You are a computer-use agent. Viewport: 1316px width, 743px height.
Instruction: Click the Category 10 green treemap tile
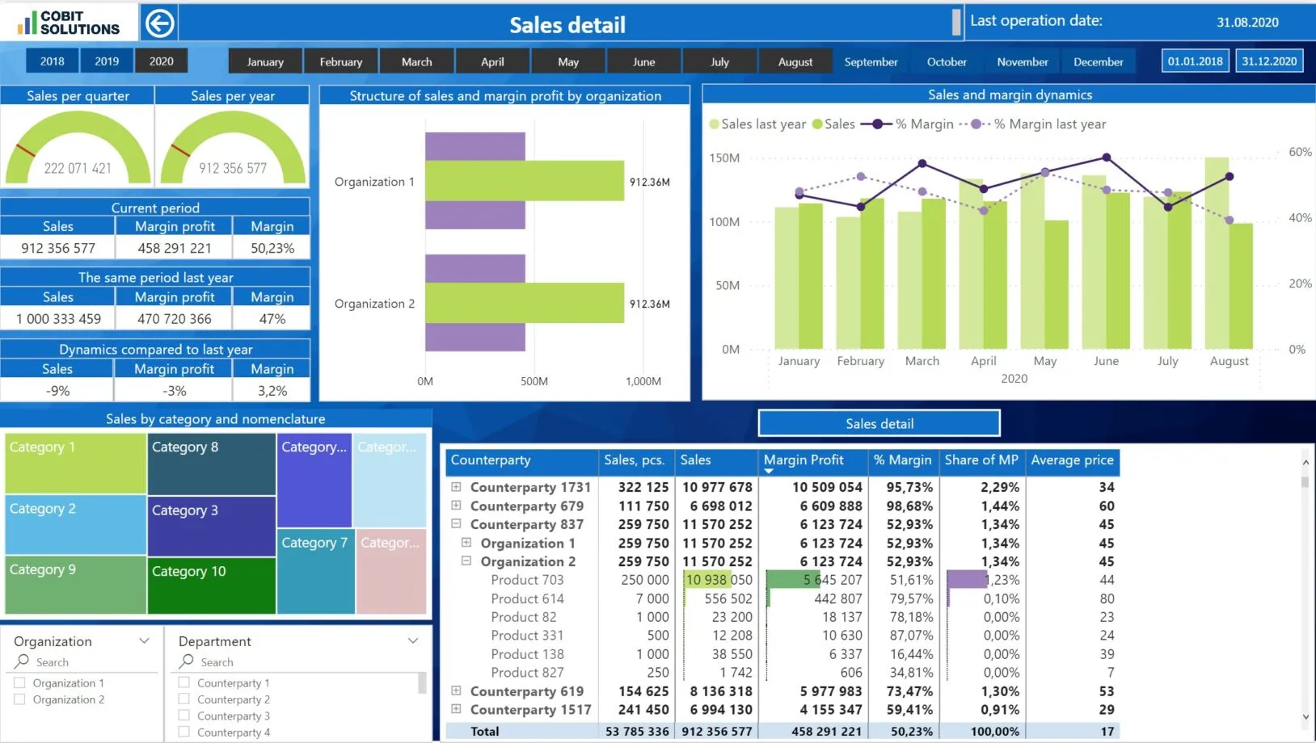click(x=212, y=586)
